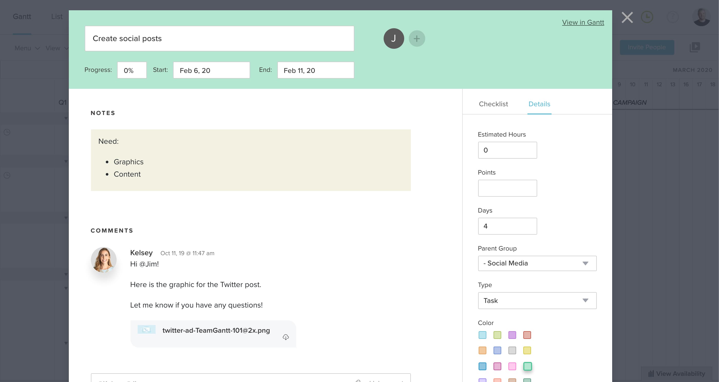Open the View in Gantt link
This screenshot has width=719, height=382.
pyautogui.click(x=583, y=22)
